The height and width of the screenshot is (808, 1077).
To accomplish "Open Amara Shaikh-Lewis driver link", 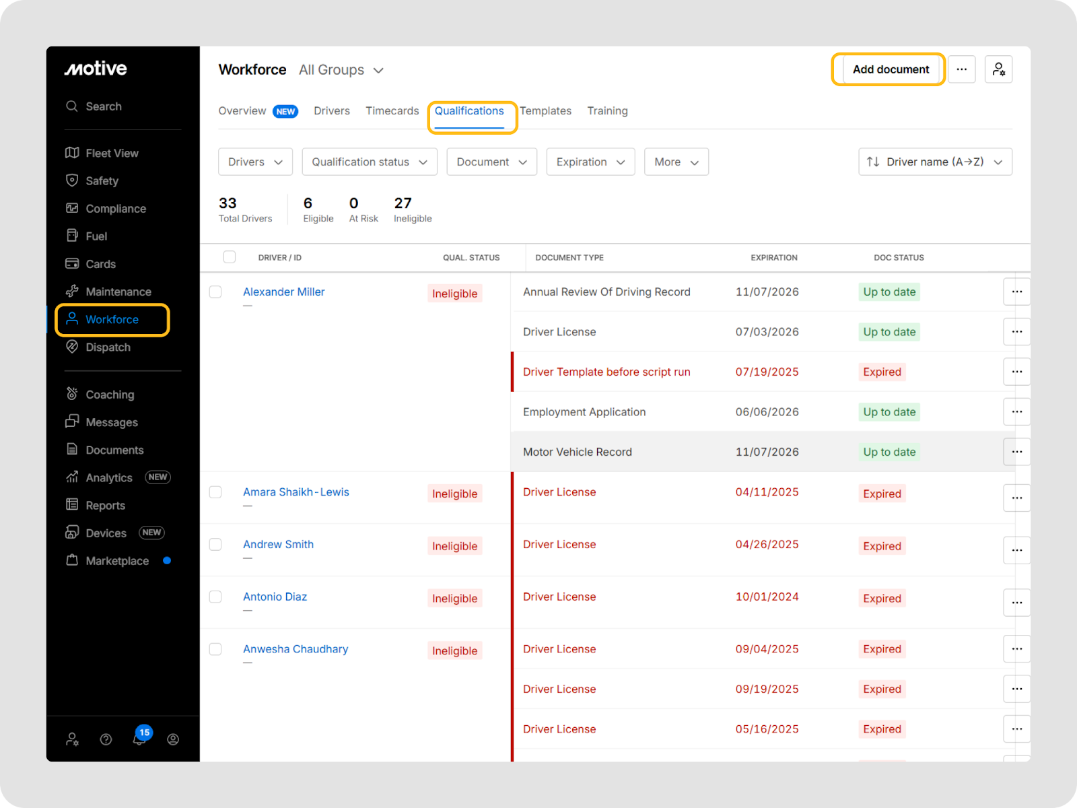I will (296, 492).
